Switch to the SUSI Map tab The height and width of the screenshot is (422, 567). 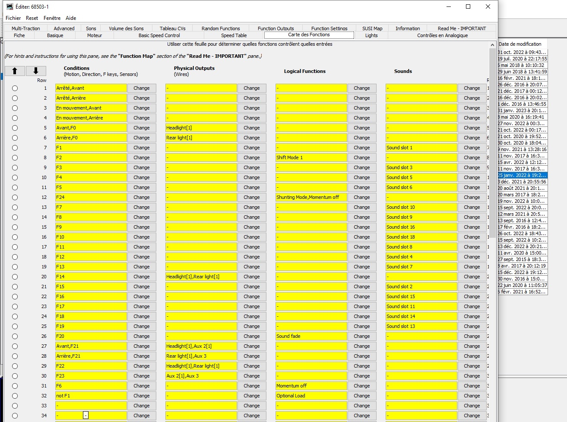pyautogui.click(x=372, y=28)
